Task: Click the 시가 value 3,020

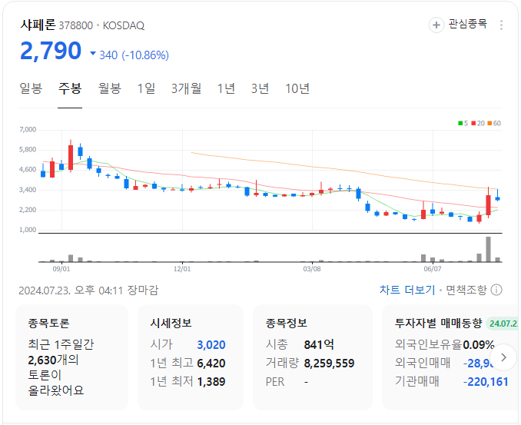Action: 211,344
